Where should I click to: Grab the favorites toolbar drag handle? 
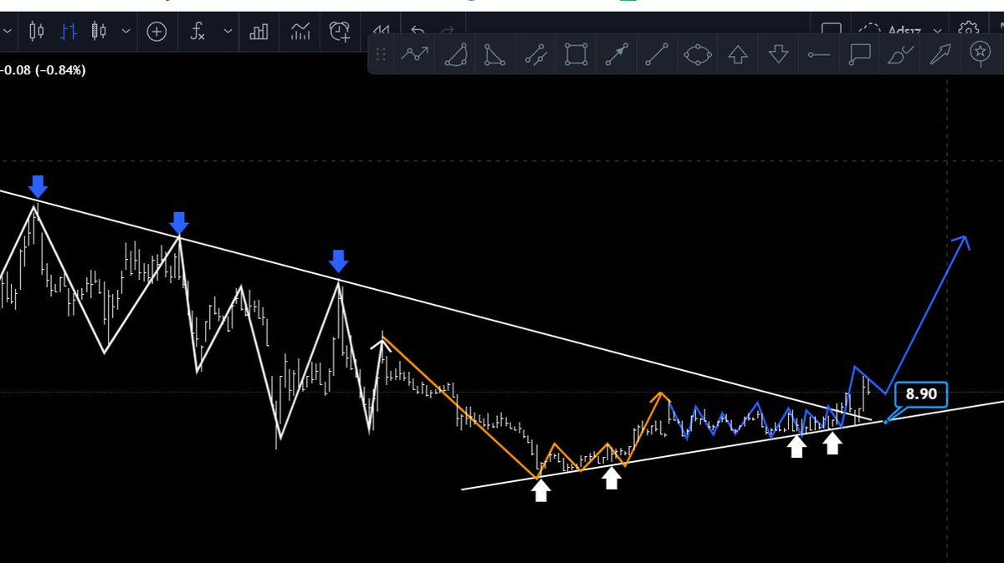(381, 54)
